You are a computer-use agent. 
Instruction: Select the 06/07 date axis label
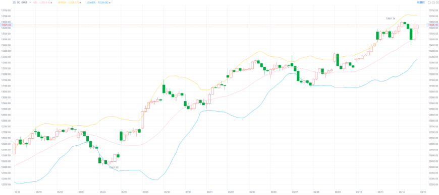coord(295,192)
